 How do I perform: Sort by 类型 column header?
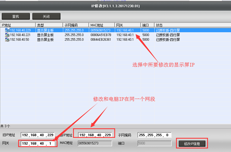49,25
